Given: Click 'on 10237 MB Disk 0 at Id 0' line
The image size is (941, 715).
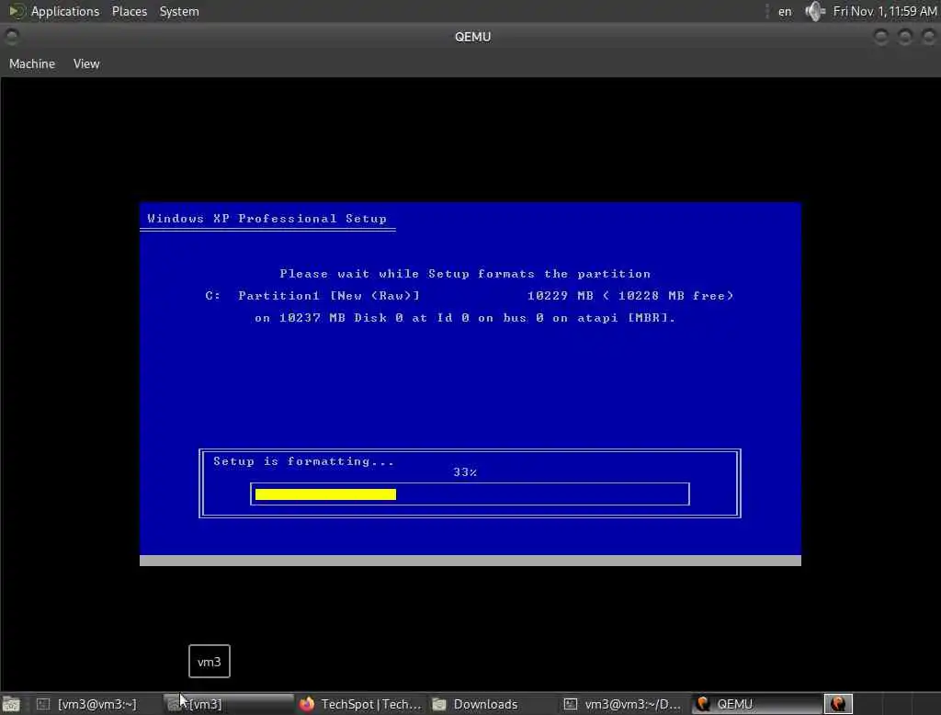Looking at the screenshot, I should pos(465,318).
